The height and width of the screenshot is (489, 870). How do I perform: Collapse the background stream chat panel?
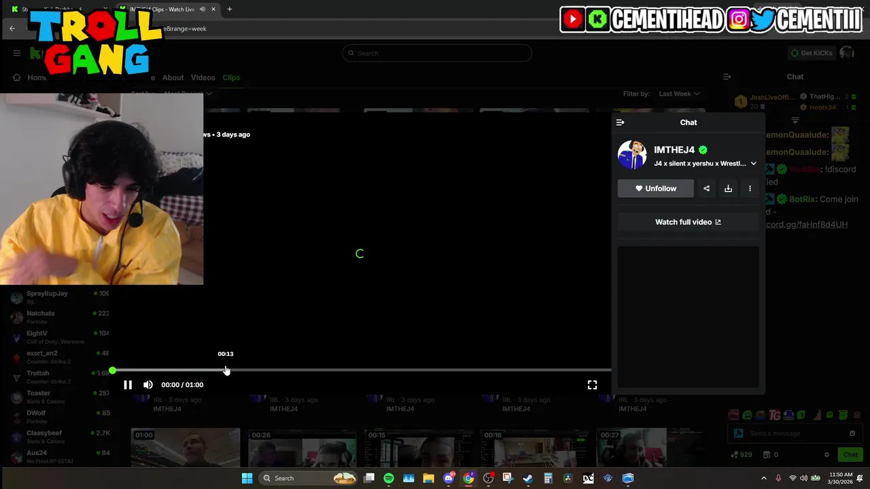(727, 77)
